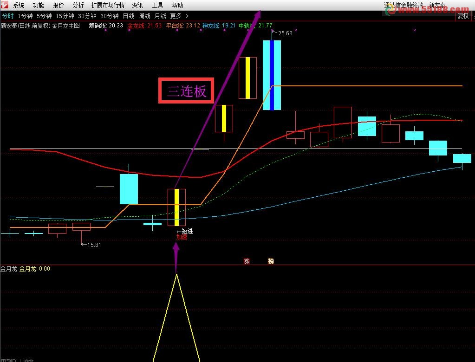Open the 工具 menu

coord(158,6)
